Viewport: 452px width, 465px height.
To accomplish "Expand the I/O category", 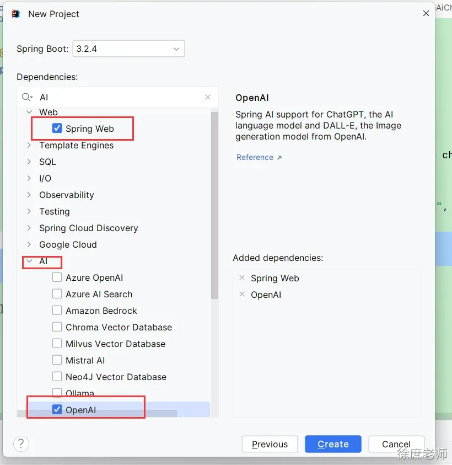I will 29,178.
